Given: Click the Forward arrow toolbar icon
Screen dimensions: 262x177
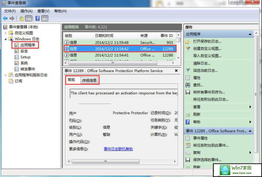Looking at the screenshot, I should click(x=12, y=18).
